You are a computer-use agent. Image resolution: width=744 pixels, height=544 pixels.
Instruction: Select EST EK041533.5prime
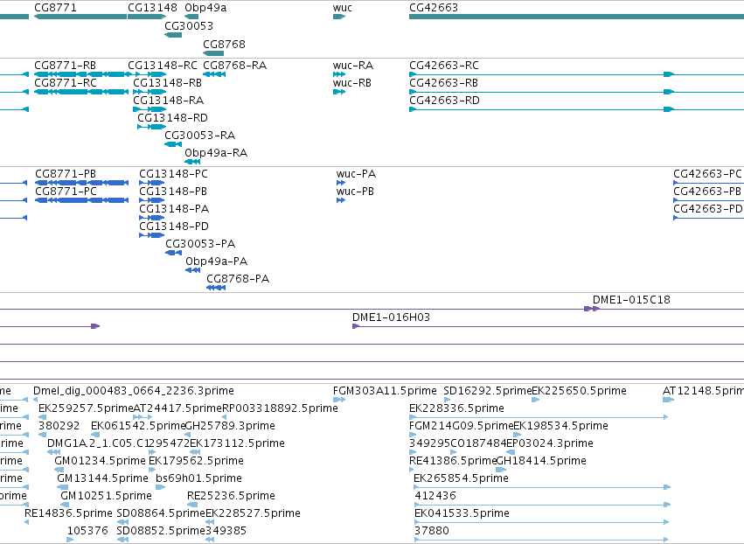(x=462, y=513)
